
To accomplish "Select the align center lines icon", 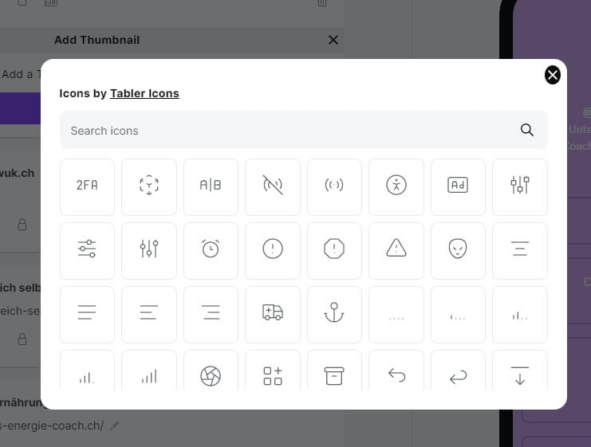I will tap(520, 251).
